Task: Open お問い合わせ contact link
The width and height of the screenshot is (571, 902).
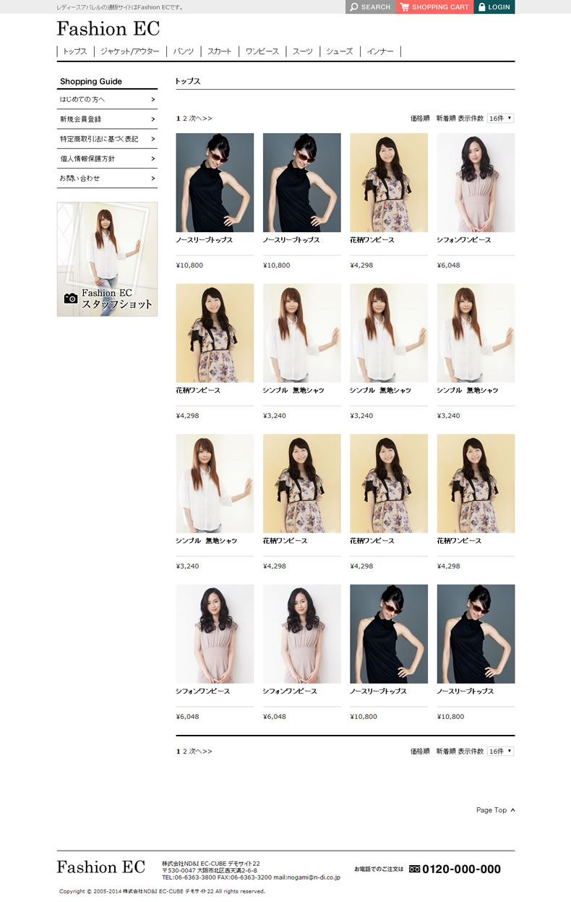Action: pos(107,178)
